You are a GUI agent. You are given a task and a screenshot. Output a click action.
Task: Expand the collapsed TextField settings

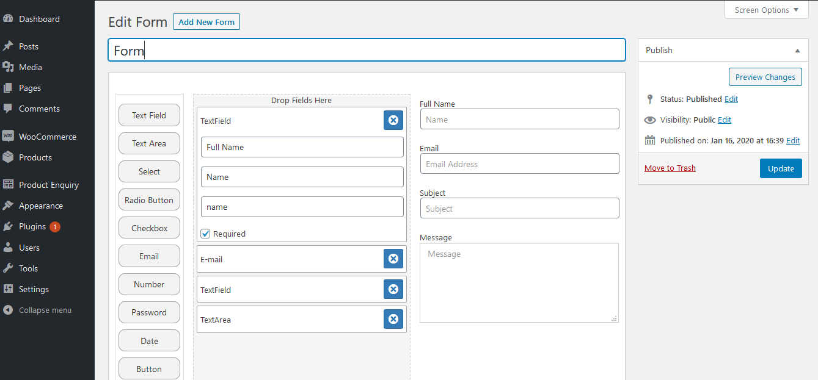coord(302,289)
